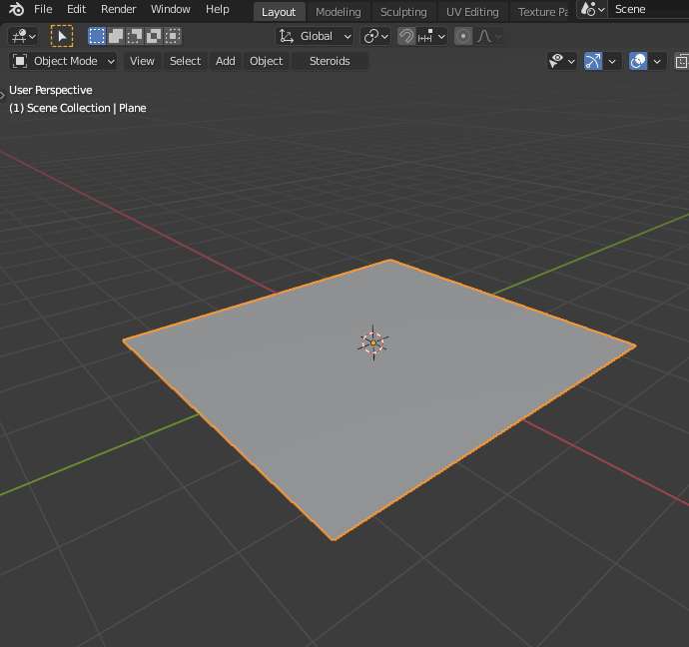Choose the extend selection mode icon
Image resolution: width=689 pixels, height=647 pixels.
click(x=116, y=36)
